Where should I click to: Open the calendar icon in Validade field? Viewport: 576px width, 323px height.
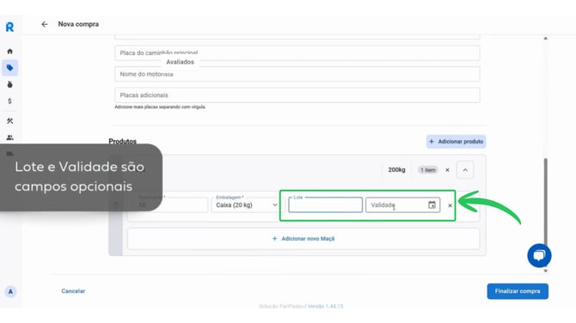coord(432,204)
